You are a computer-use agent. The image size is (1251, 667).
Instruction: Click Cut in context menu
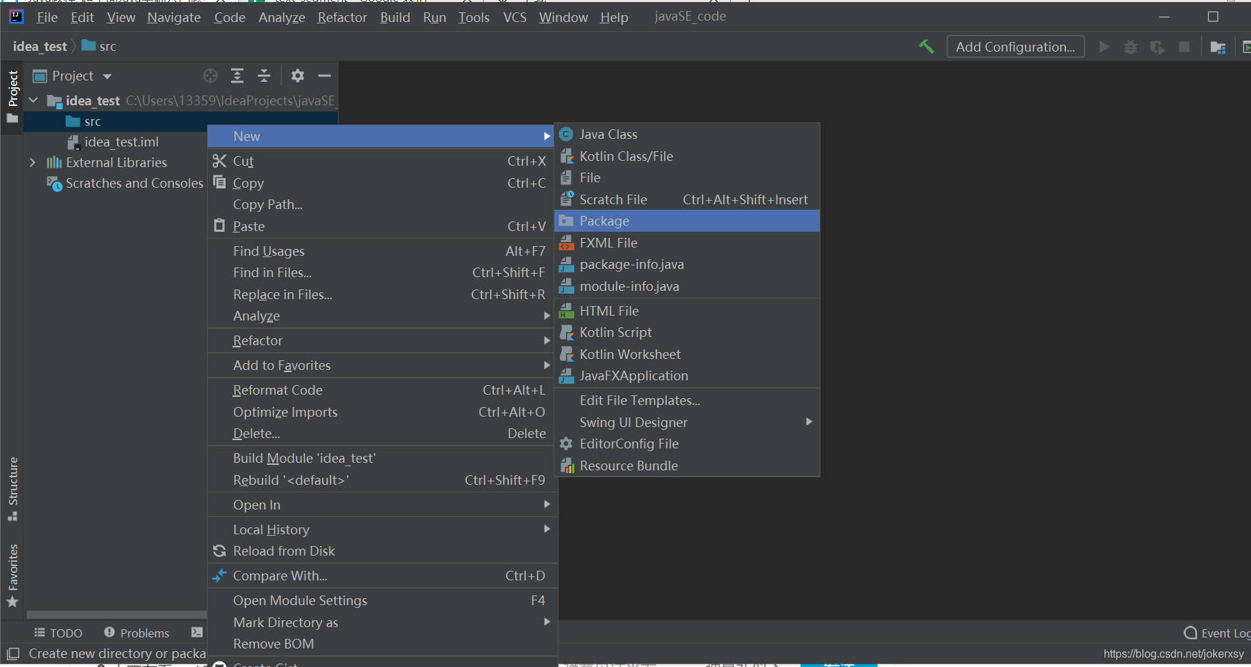(x=381, y=161)
